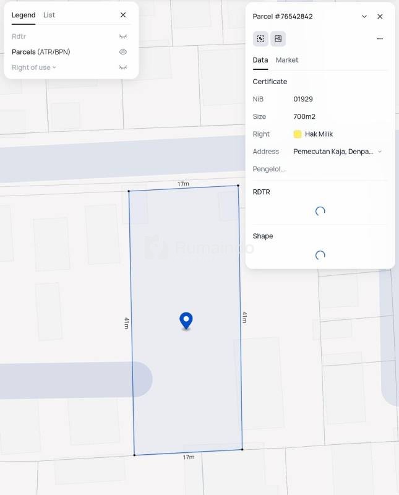Screen dimensions: 399x495
Task: Click the yellow Hak Milik color swatch
Action: pos(298,134)
